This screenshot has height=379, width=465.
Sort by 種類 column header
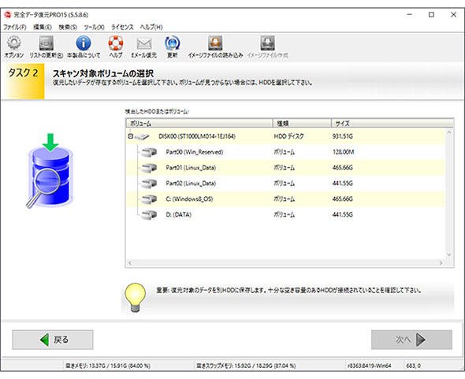click(x=302, y=123)
